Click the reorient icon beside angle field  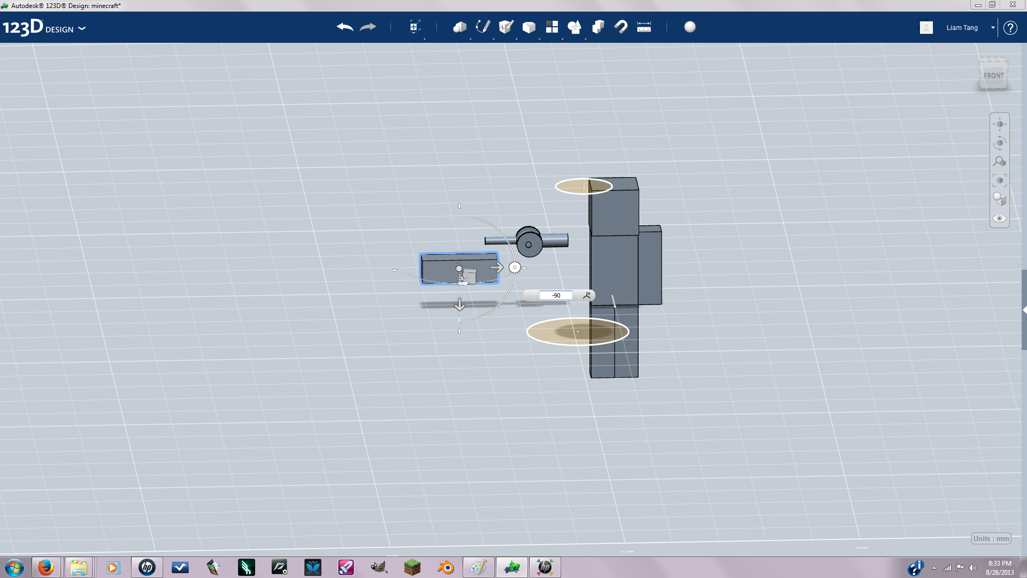pos(587,295)
